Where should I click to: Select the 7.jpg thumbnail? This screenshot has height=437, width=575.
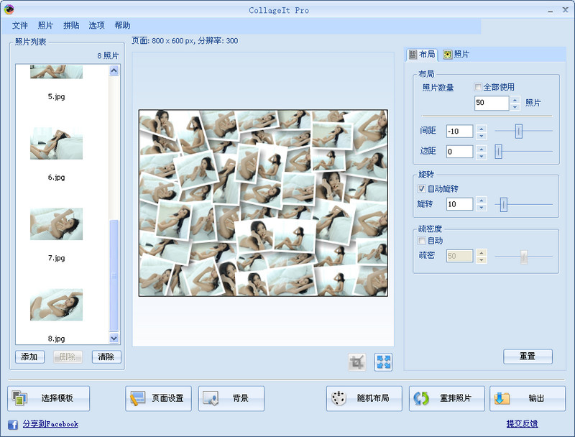click(56, 224)
